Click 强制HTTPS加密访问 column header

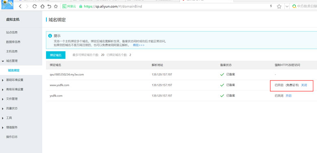click(x=287, y=65)
